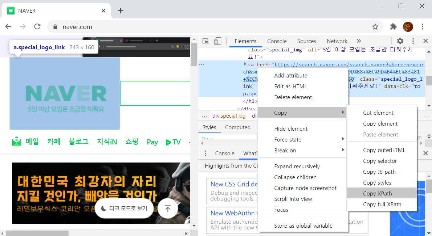
Task: Expand the anchor element node triangle
Action: tap(245, 64)
